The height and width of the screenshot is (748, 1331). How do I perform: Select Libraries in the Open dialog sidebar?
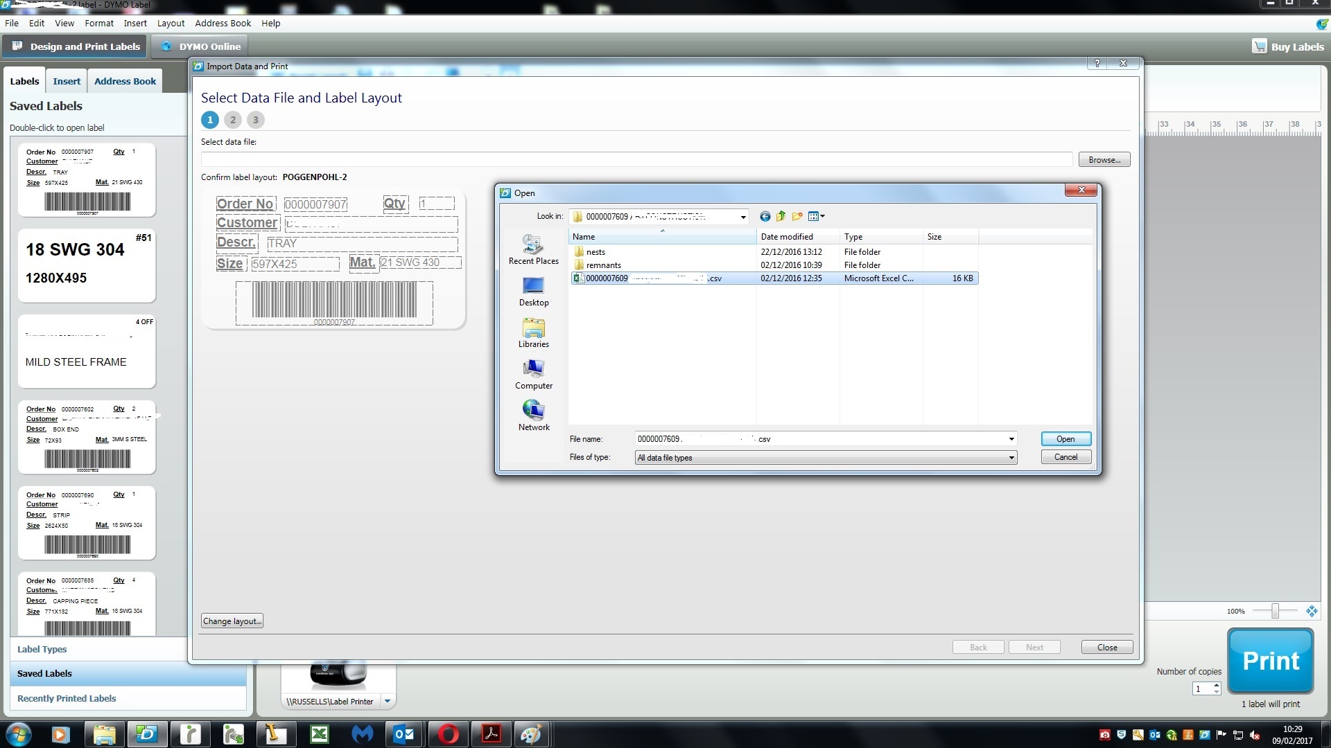(x=533, y=332)
